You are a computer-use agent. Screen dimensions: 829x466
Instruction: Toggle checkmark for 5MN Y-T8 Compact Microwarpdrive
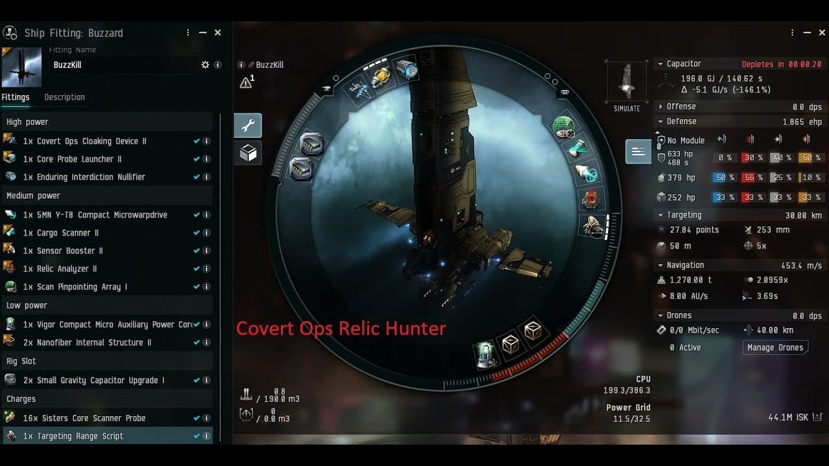(196, 215)
